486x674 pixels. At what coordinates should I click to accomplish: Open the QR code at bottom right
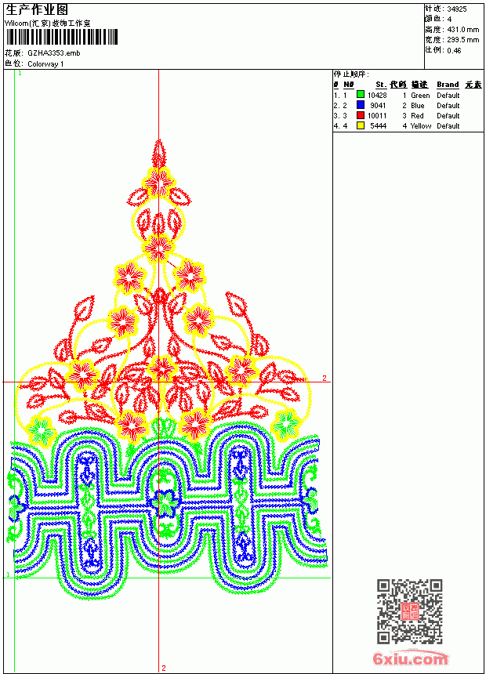click(409, 611)
